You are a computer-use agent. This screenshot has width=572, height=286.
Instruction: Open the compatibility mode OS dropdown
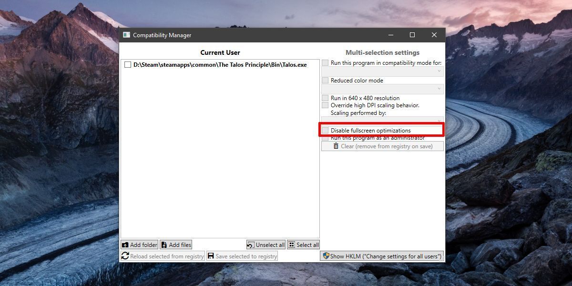(x=382, y=71)
